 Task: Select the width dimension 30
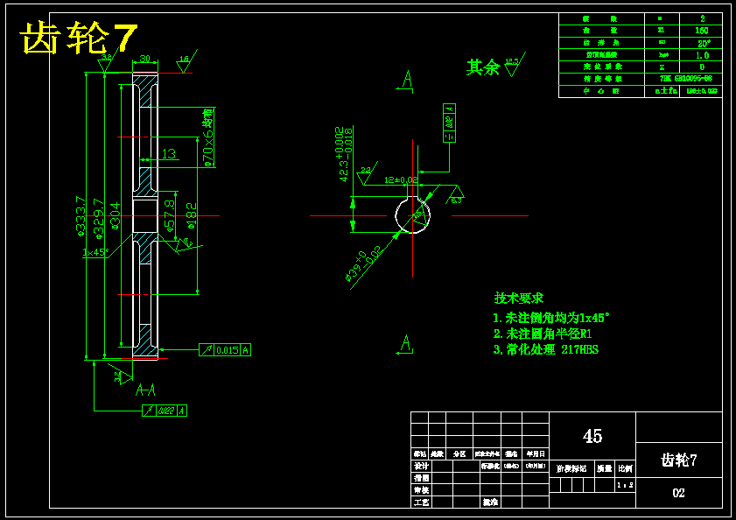pyautogui.click(x=144, y=59)
